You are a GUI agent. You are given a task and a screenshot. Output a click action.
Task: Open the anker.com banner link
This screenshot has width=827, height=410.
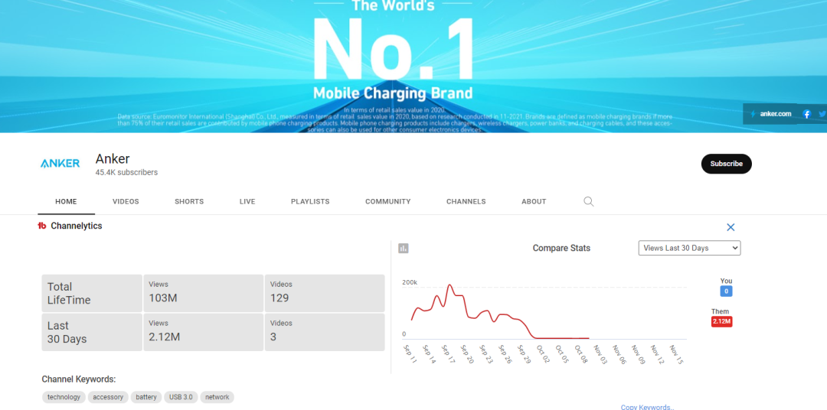click(770, 114)
